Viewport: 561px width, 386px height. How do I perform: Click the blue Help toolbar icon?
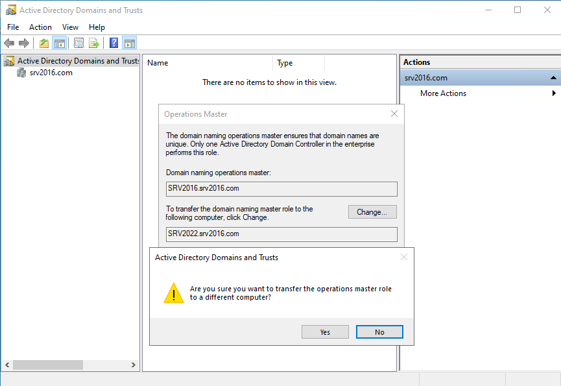pyautogui.click(x=113, y=43)
